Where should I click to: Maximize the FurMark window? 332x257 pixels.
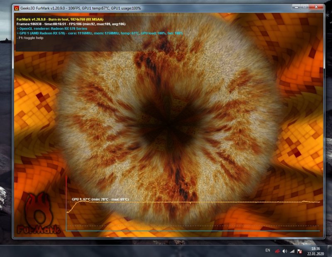[305, 7]
